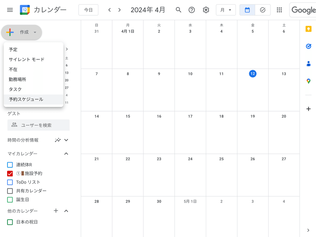Open Google Keep in side panel
Image resolution: width=316 pixels, height=237 pixels.
tap(308, 29)
